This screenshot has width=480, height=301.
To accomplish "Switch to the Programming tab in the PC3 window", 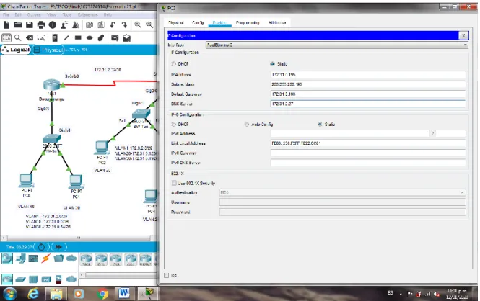I will click(x=248, y=22).
